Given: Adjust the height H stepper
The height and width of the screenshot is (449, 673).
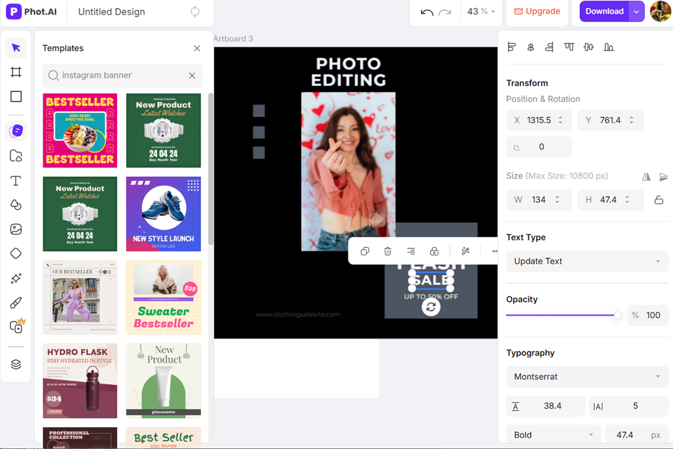Looking at the screenshot, I should [627, 200].
